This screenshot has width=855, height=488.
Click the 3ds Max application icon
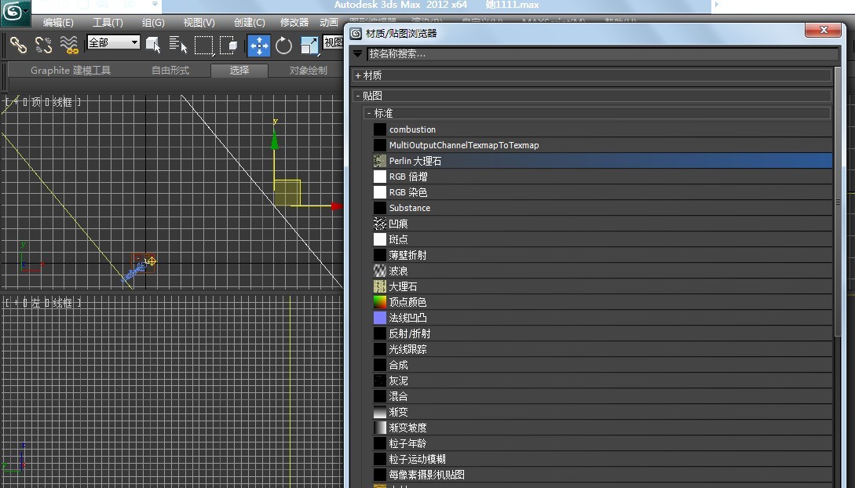pyautogui.click(x=13, y=13)
